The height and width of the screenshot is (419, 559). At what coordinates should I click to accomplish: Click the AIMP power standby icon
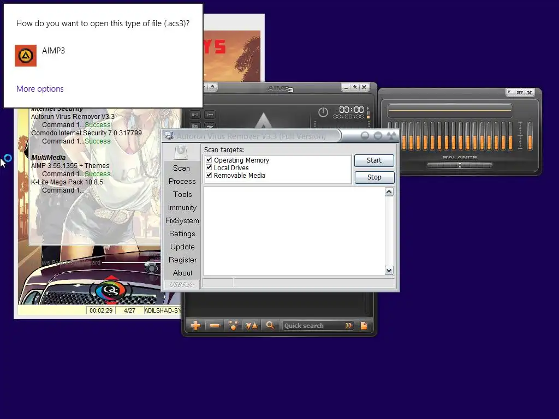(x=323, y=112)
